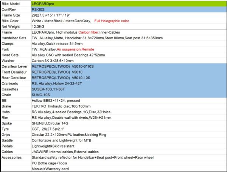Click 'CST, 29(27.5)×2.1"' tyre value
Viewport: 227px width, 172px height.
[48, 129]
